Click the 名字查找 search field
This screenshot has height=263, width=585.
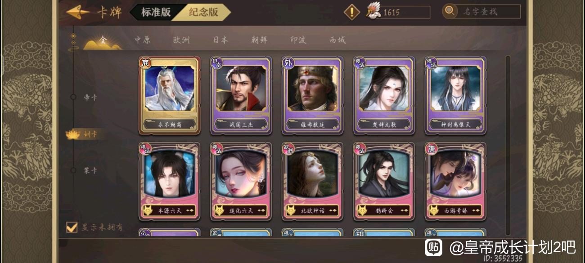(x=488, y=12)
